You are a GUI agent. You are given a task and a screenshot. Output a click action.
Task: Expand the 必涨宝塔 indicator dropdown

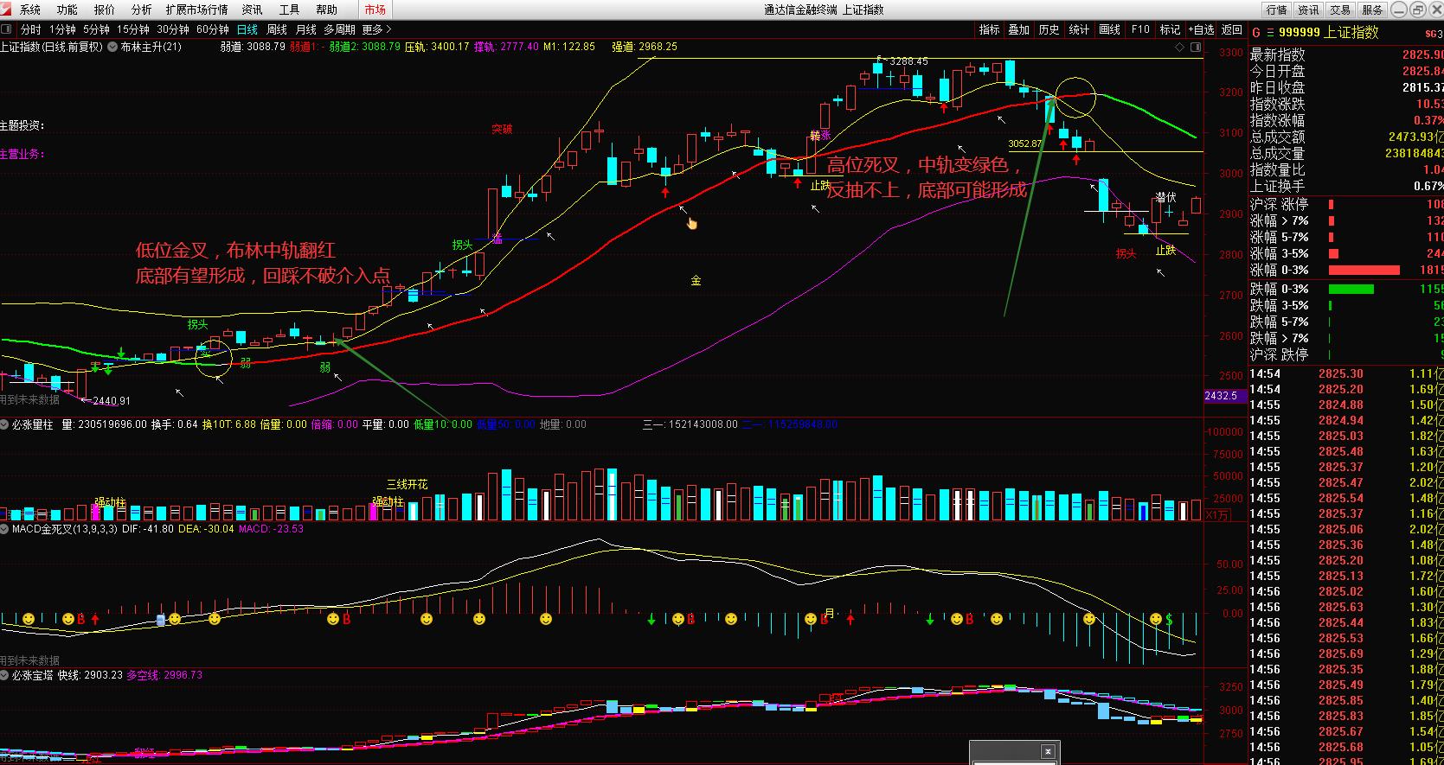pos(5,675)
